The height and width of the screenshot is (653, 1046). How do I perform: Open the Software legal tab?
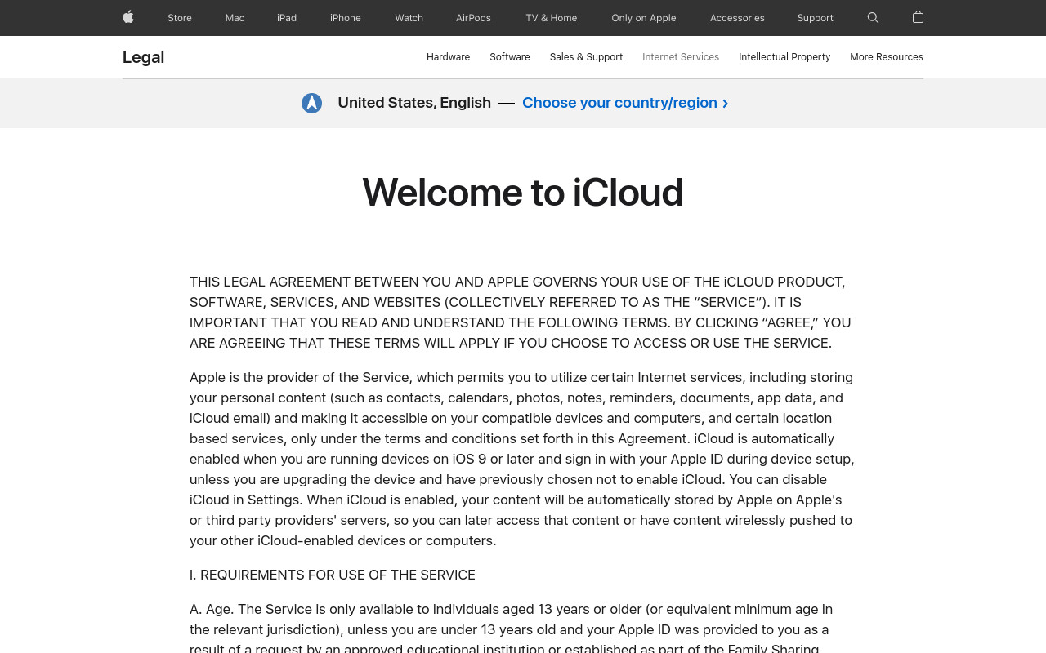(510, 57)
